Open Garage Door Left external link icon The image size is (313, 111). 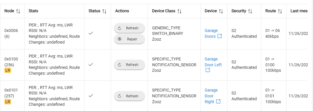tap(208, 70)
